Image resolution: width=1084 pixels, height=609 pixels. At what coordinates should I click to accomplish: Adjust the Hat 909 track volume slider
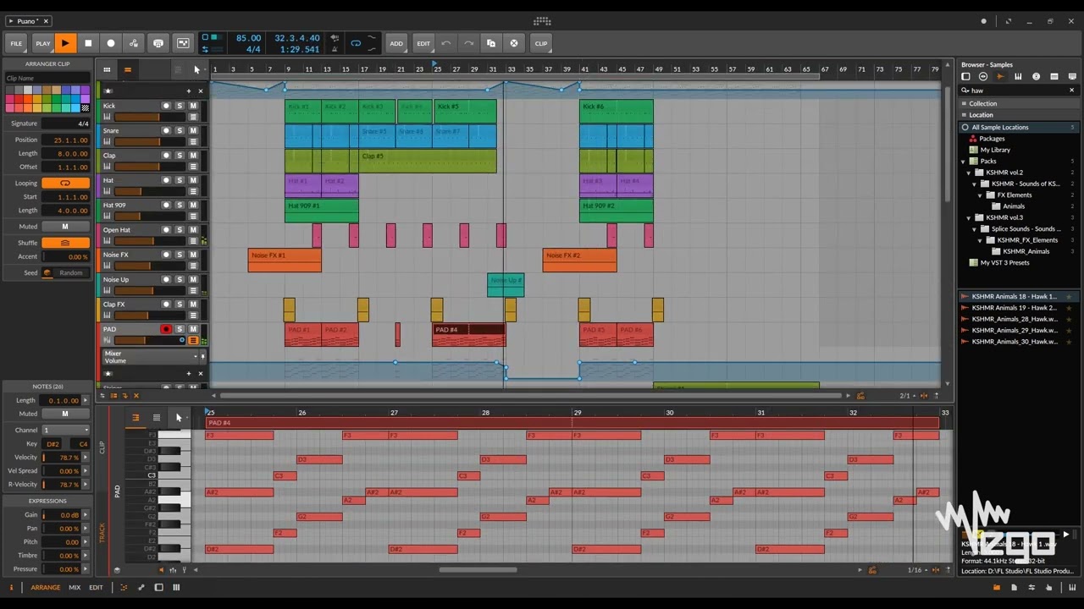click(149, 216)
